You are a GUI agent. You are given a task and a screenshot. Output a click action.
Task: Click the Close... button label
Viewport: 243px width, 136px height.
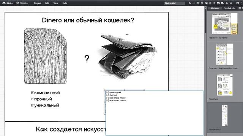[x=24, y=3]
